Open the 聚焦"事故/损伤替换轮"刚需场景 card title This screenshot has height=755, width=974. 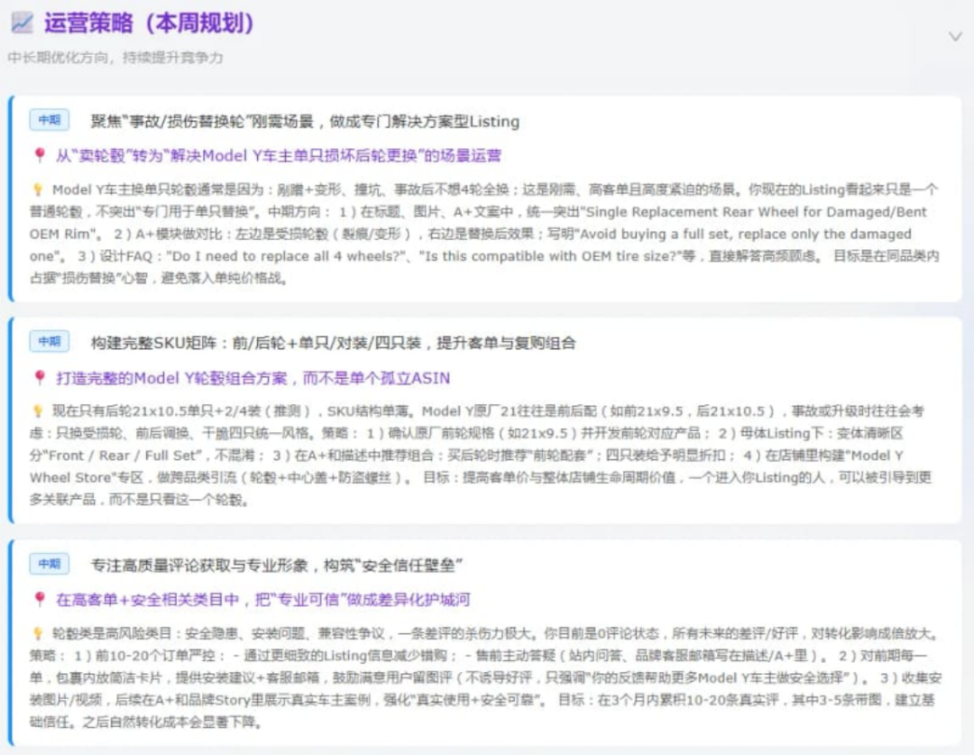click(305, 121)
